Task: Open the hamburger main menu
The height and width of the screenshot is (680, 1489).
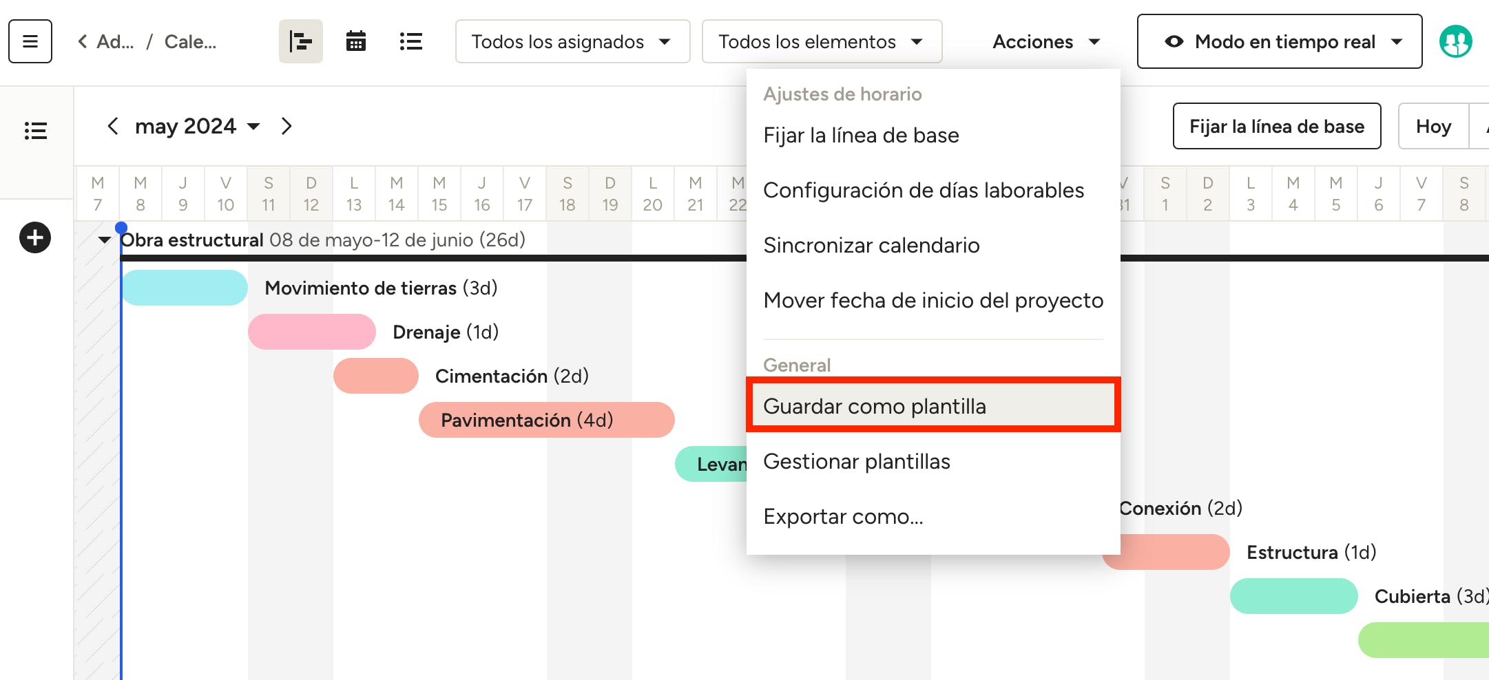Action: [x=30, y=41]
